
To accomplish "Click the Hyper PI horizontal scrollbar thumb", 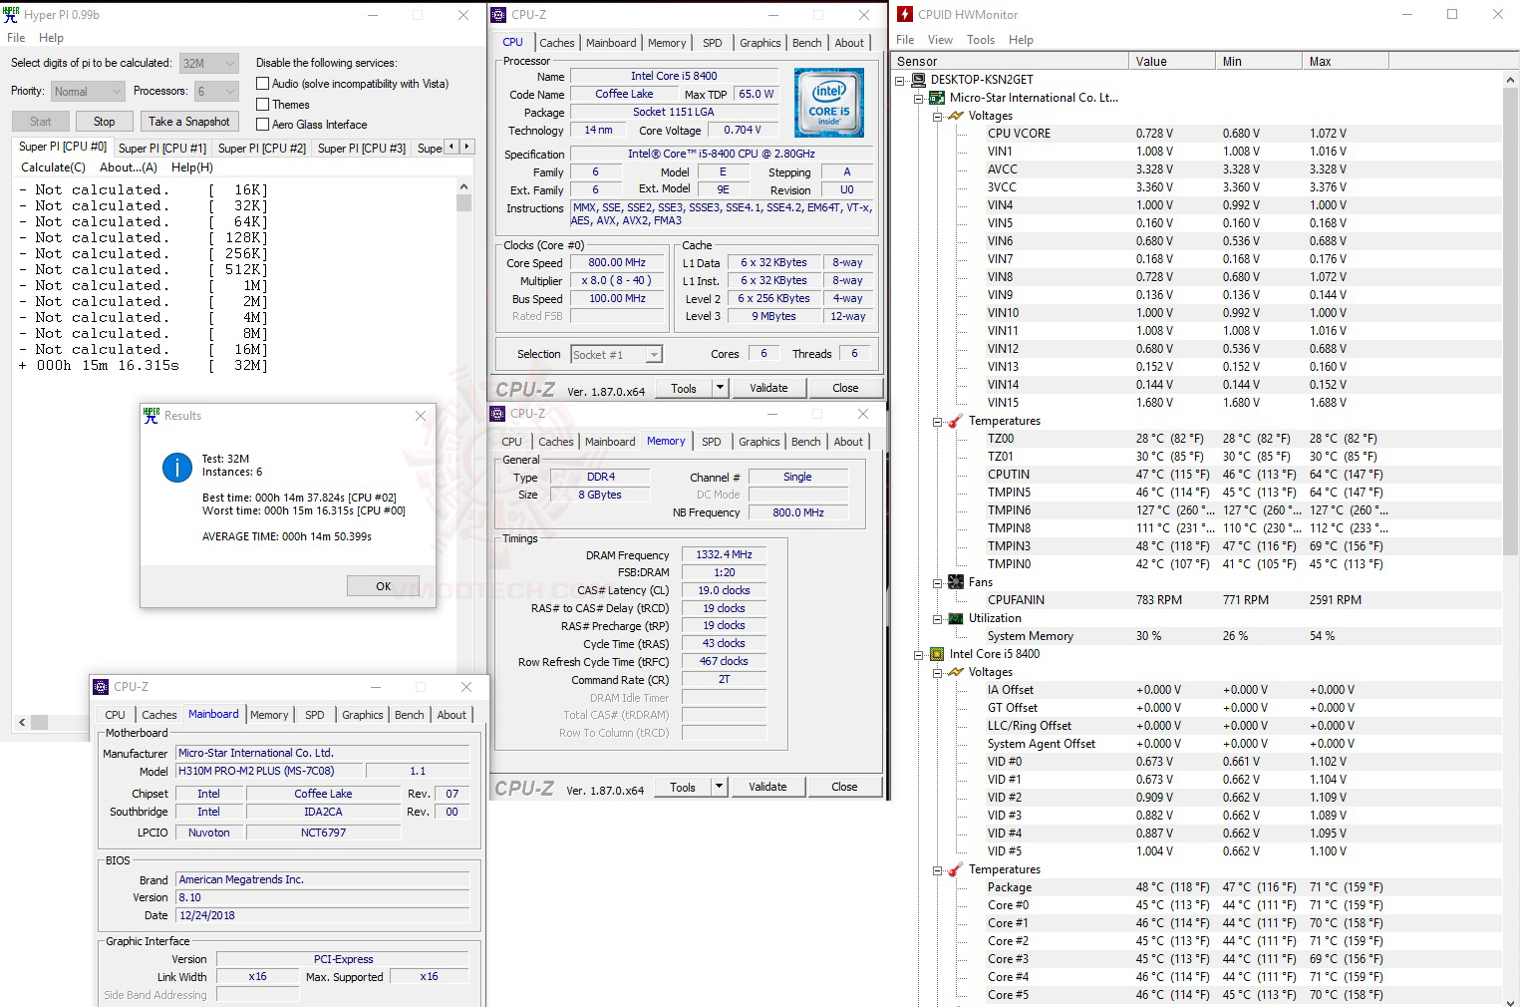I will pyautogui.click(x=39, y=722).
